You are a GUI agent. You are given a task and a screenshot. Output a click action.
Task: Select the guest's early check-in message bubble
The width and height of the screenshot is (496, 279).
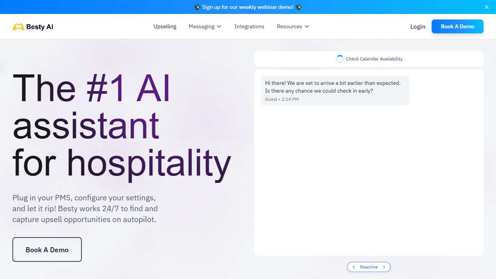point(334,91)
